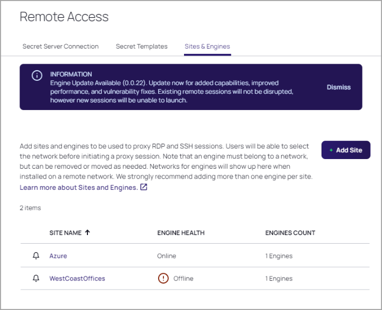Sort by the Engines Count column header

pos(290,233)
